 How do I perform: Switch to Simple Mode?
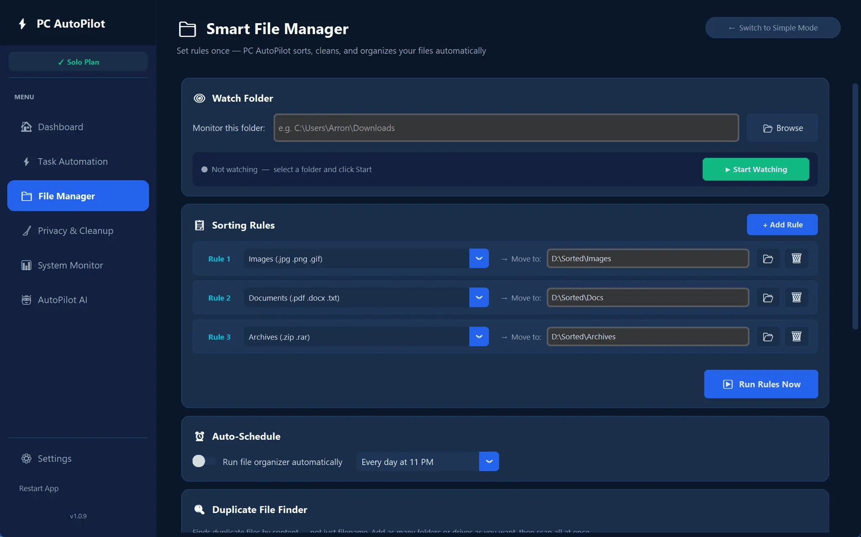click(773, 28)
